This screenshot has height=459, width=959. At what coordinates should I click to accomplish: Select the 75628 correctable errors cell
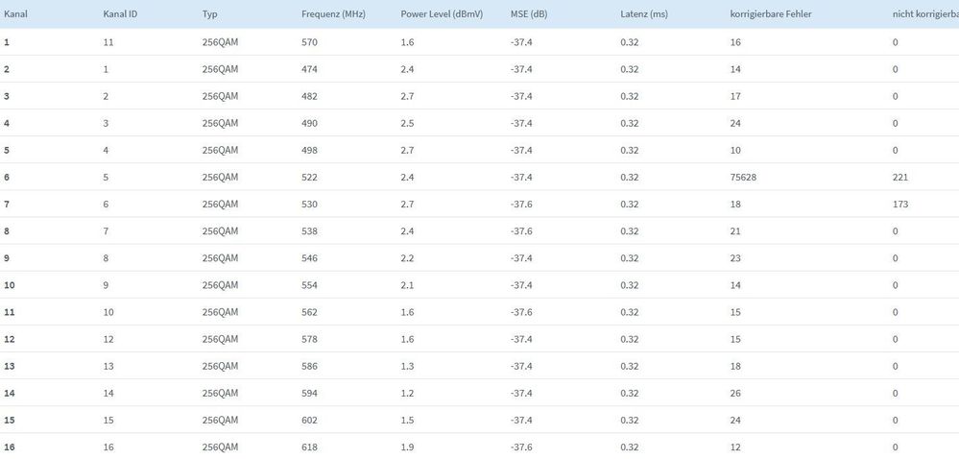coord(744,178)
